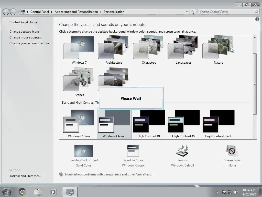This screenshot has width=262, height=197.
Task: Expand arrow after Control Panel breadcrumb
Action: (52, 12)
